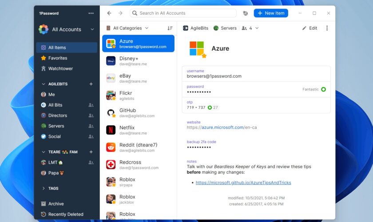Open the three-dot menu beside 1Password title
373x222 pixels.
[91, 13]
